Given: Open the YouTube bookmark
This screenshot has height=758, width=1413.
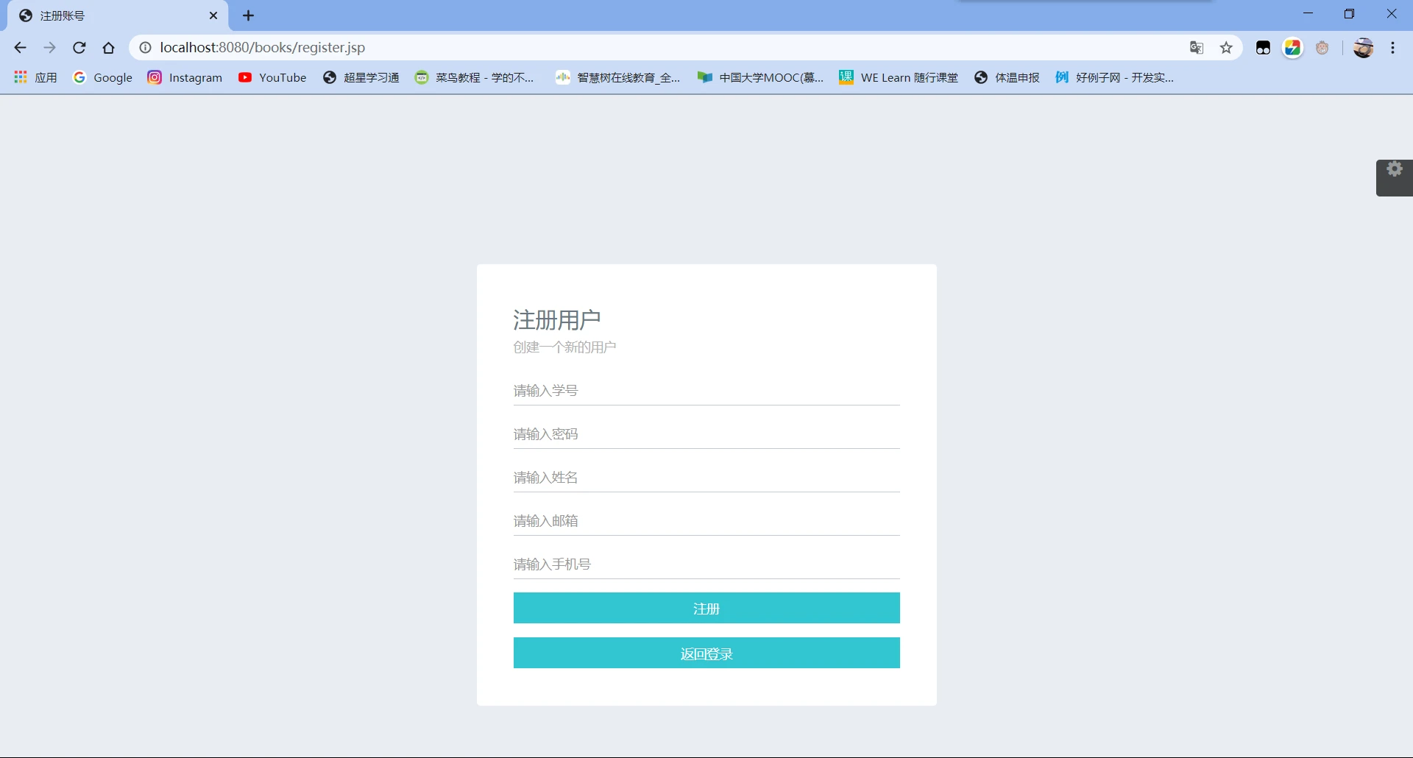Looking at the screenshot, I should [272, 77].
